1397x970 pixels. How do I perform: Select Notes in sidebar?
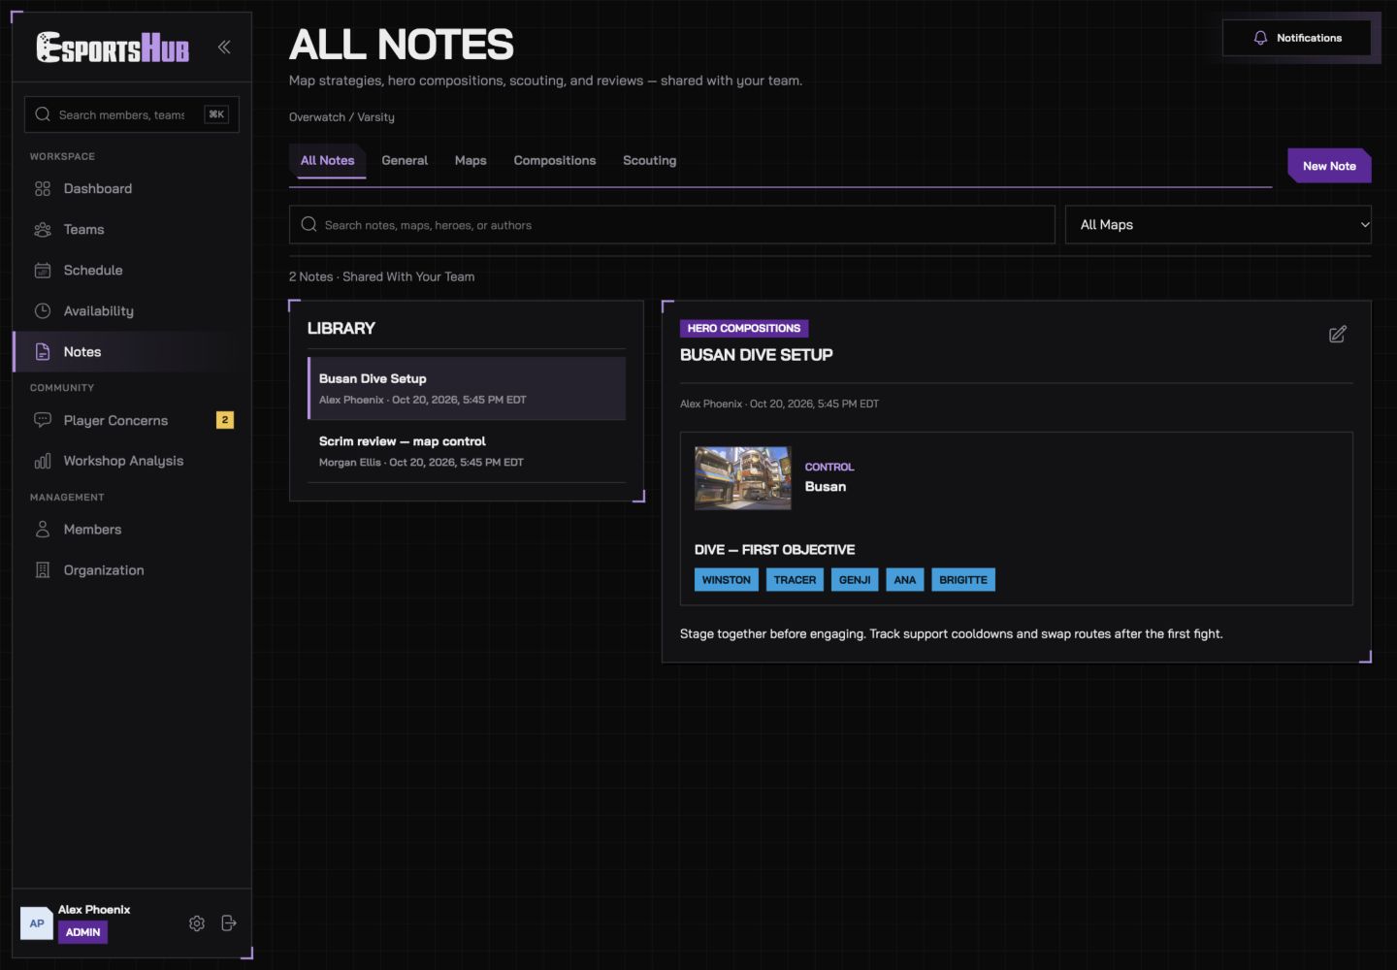coord(132,351)
